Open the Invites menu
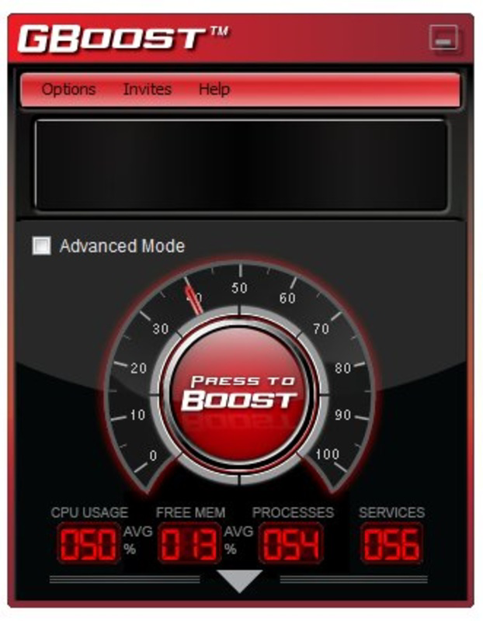This screenshot has height=621, width=483. pyautogui.click(x=148, y=88)
